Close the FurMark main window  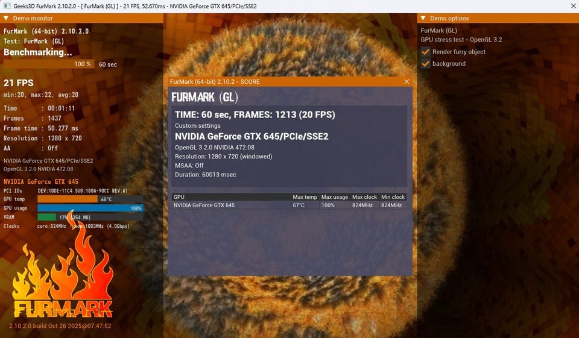(574, 6)
